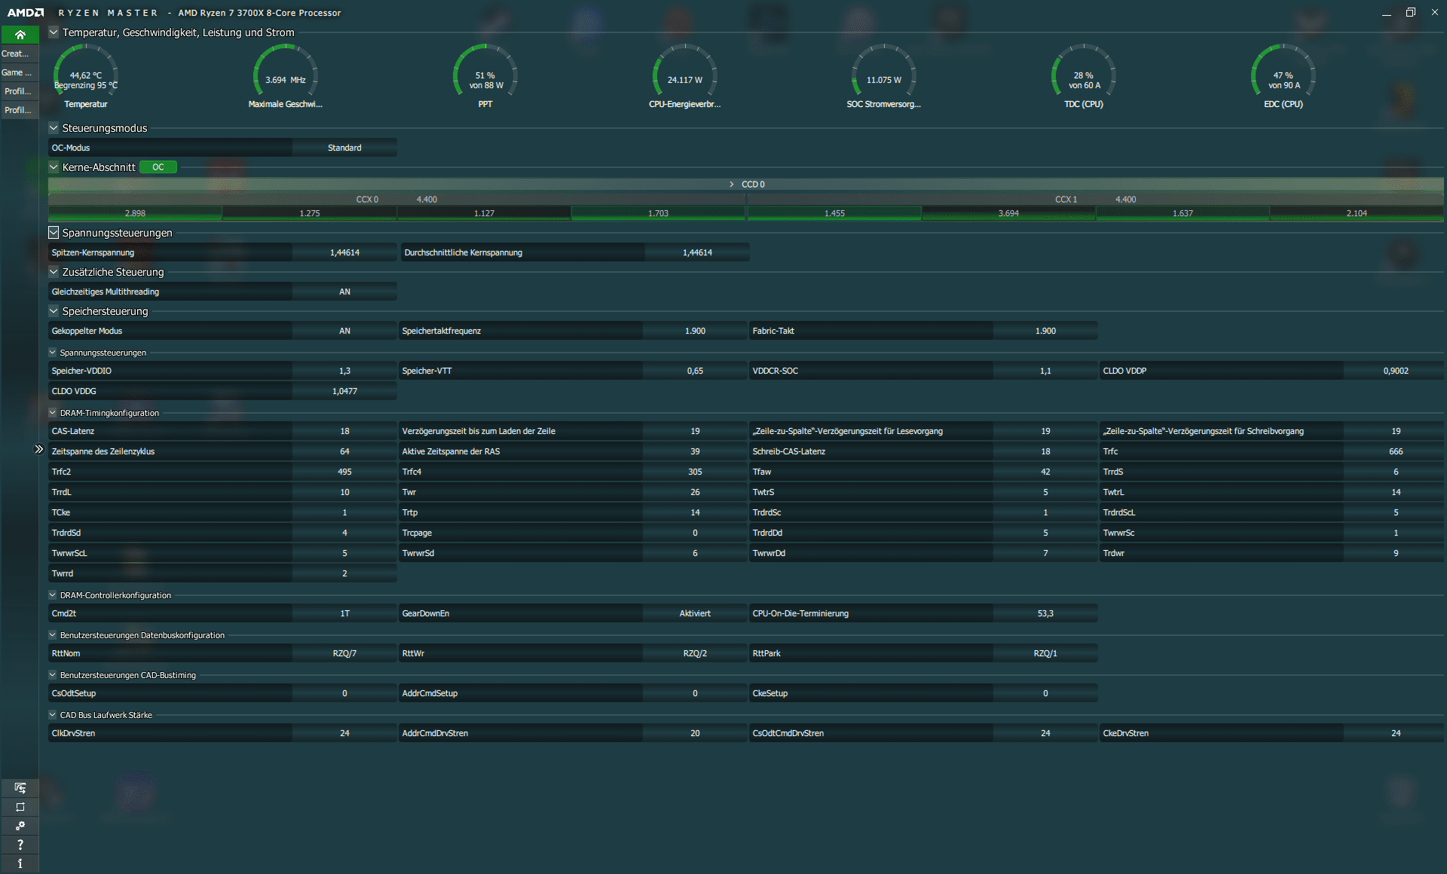Click the reset profile square-arrows icon

point(20,807)
